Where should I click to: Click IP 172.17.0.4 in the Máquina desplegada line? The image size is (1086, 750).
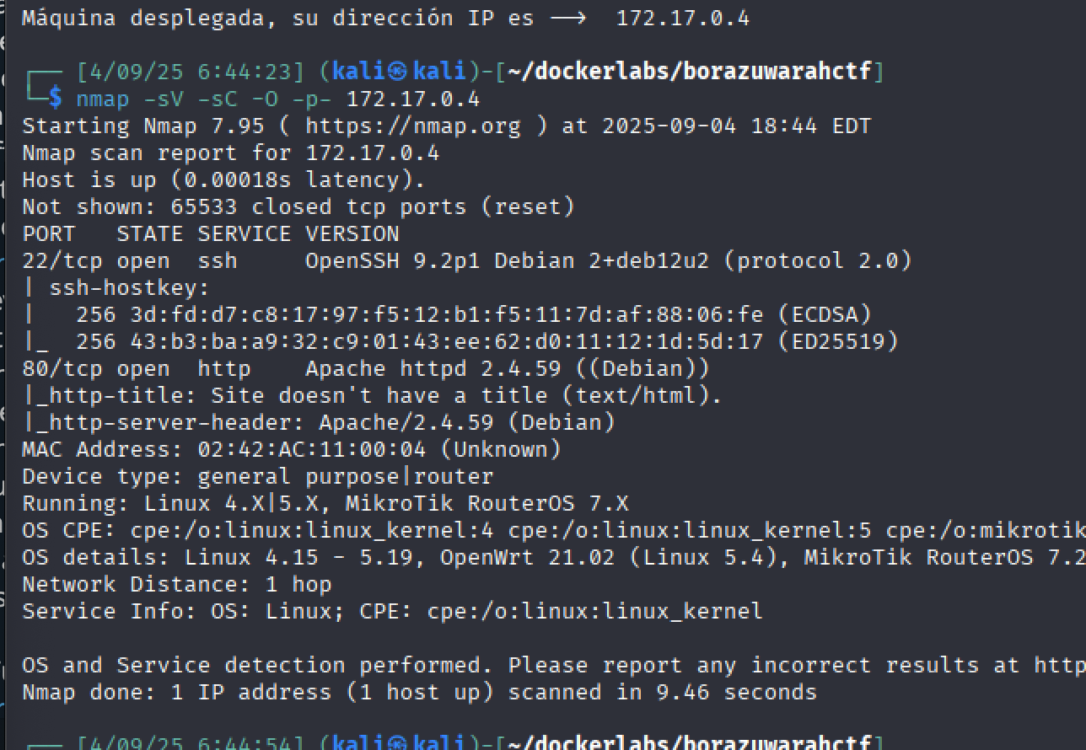coord(682,19)
